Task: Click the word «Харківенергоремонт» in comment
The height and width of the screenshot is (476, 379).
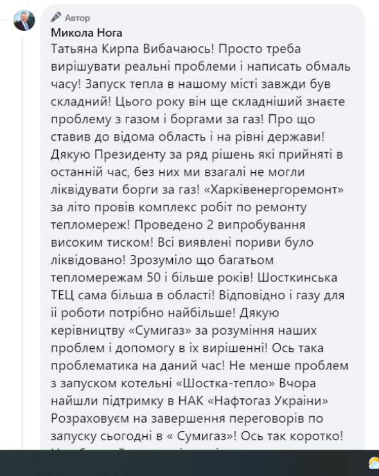Action: 274,190
